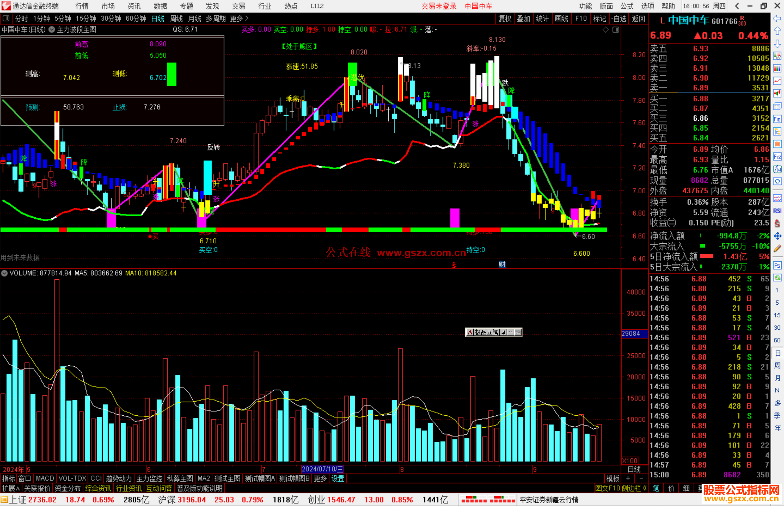Click the F10 sidebar icon

[x=777, y=119]
